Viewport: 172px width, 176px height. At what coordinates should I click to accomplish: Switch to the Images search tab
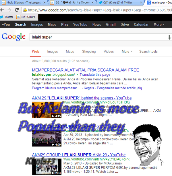pyautogui.click(x=53, y=51)
